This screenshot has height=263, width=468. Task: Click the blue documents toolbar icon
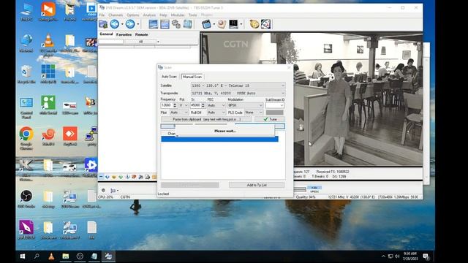(187, 24)
